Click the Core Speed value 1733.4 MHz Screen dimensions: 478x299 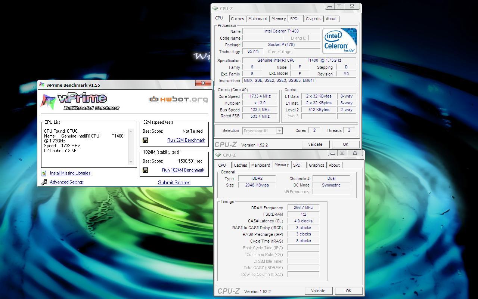(260, 96)
